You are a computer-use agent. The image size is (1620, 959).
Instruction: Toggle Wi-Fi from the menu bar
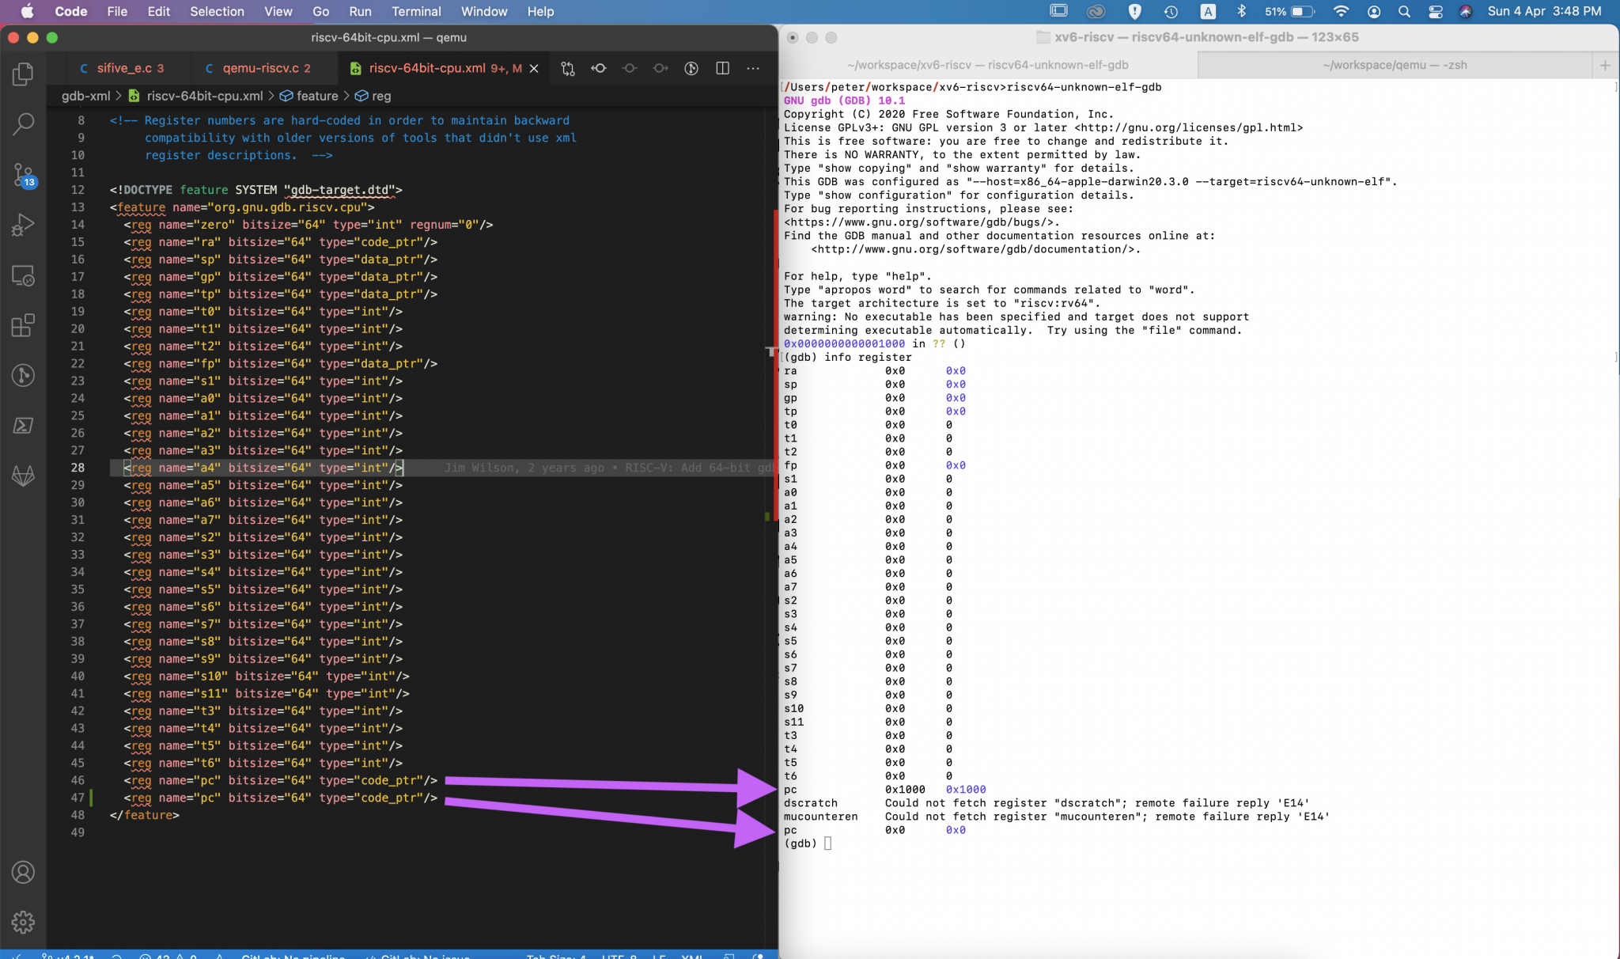1341,11
